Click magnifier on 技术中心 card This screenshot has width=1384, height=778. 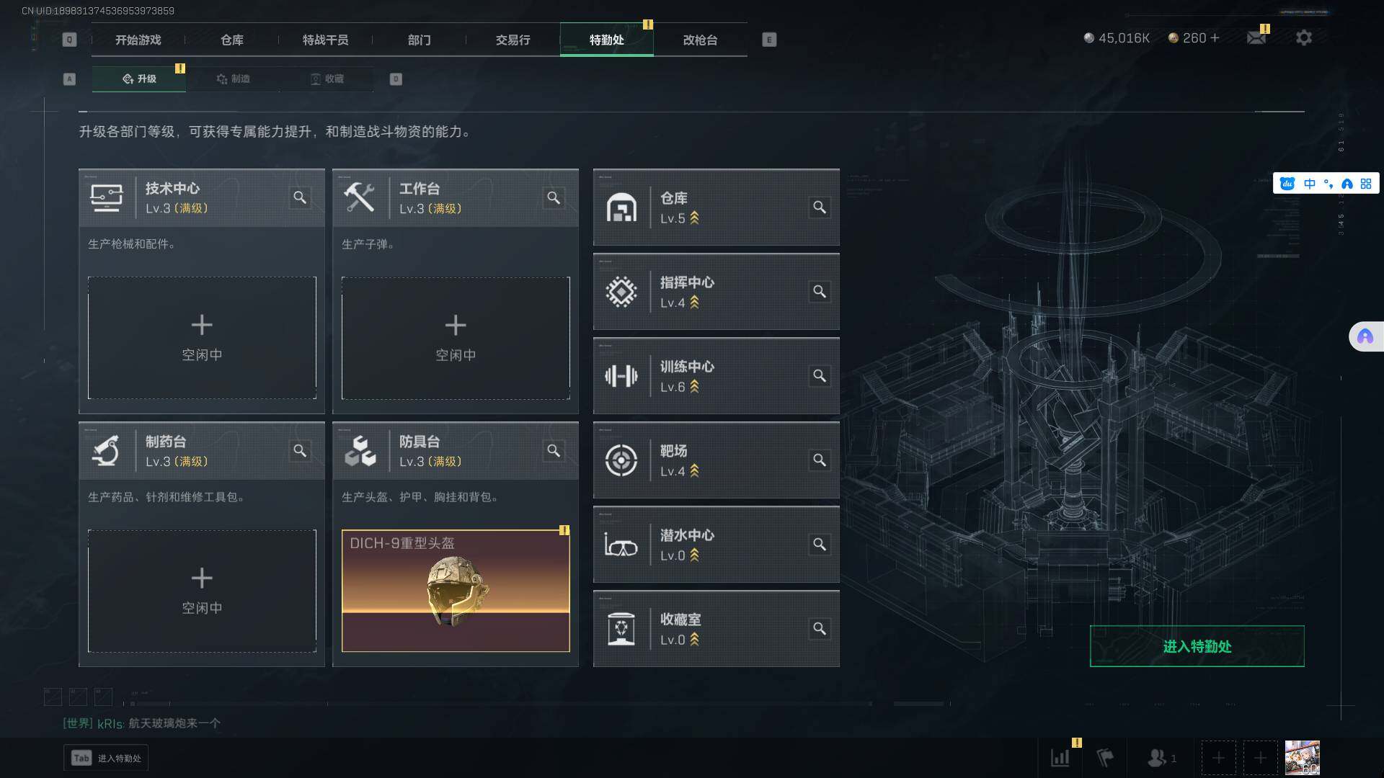tap(300, 197)
